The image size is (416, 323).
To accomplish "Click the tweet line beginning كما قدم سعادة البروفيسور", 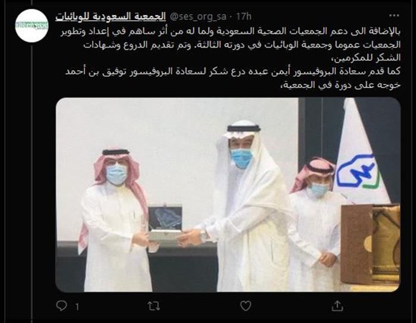I will pos(233,71).
